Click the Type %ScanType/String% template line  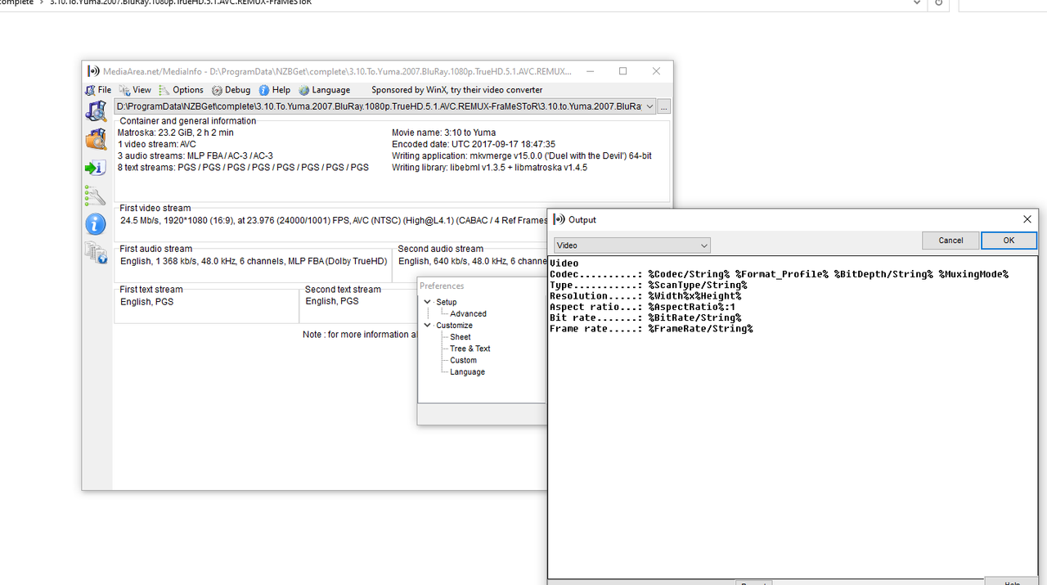click(648, 285)
